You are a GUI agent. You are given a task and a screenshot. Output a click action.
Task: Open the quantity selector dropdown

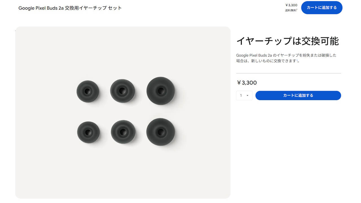(x=244, y=96)
